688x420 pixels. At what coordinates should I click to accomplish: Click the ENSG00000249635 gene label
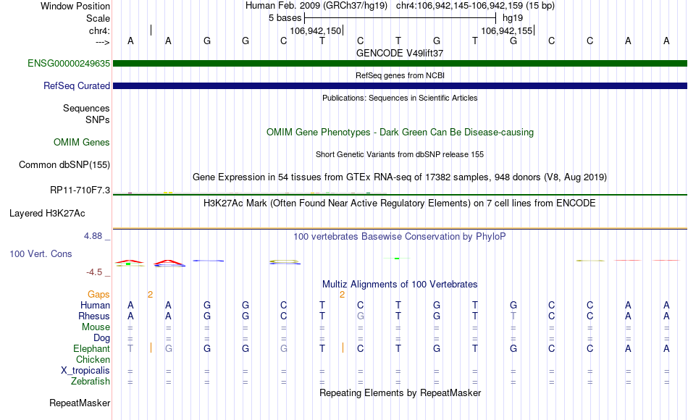69,63
